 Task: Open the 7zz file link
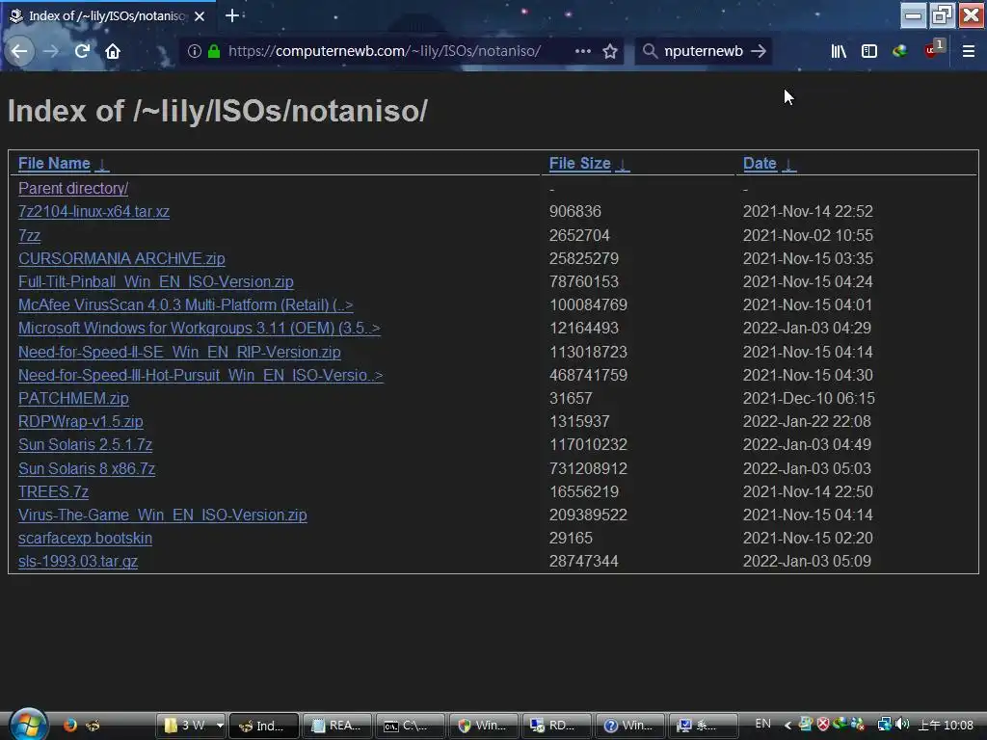point(30,235)
